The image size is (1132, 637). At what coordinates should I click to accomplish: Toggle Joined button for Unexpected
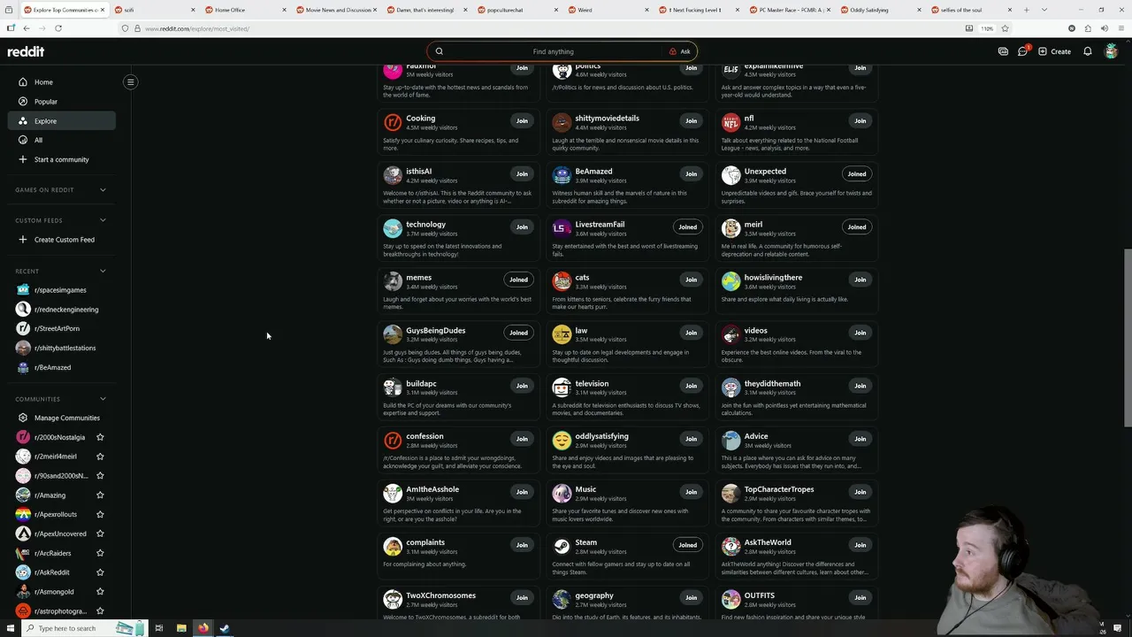pos(856,173)
